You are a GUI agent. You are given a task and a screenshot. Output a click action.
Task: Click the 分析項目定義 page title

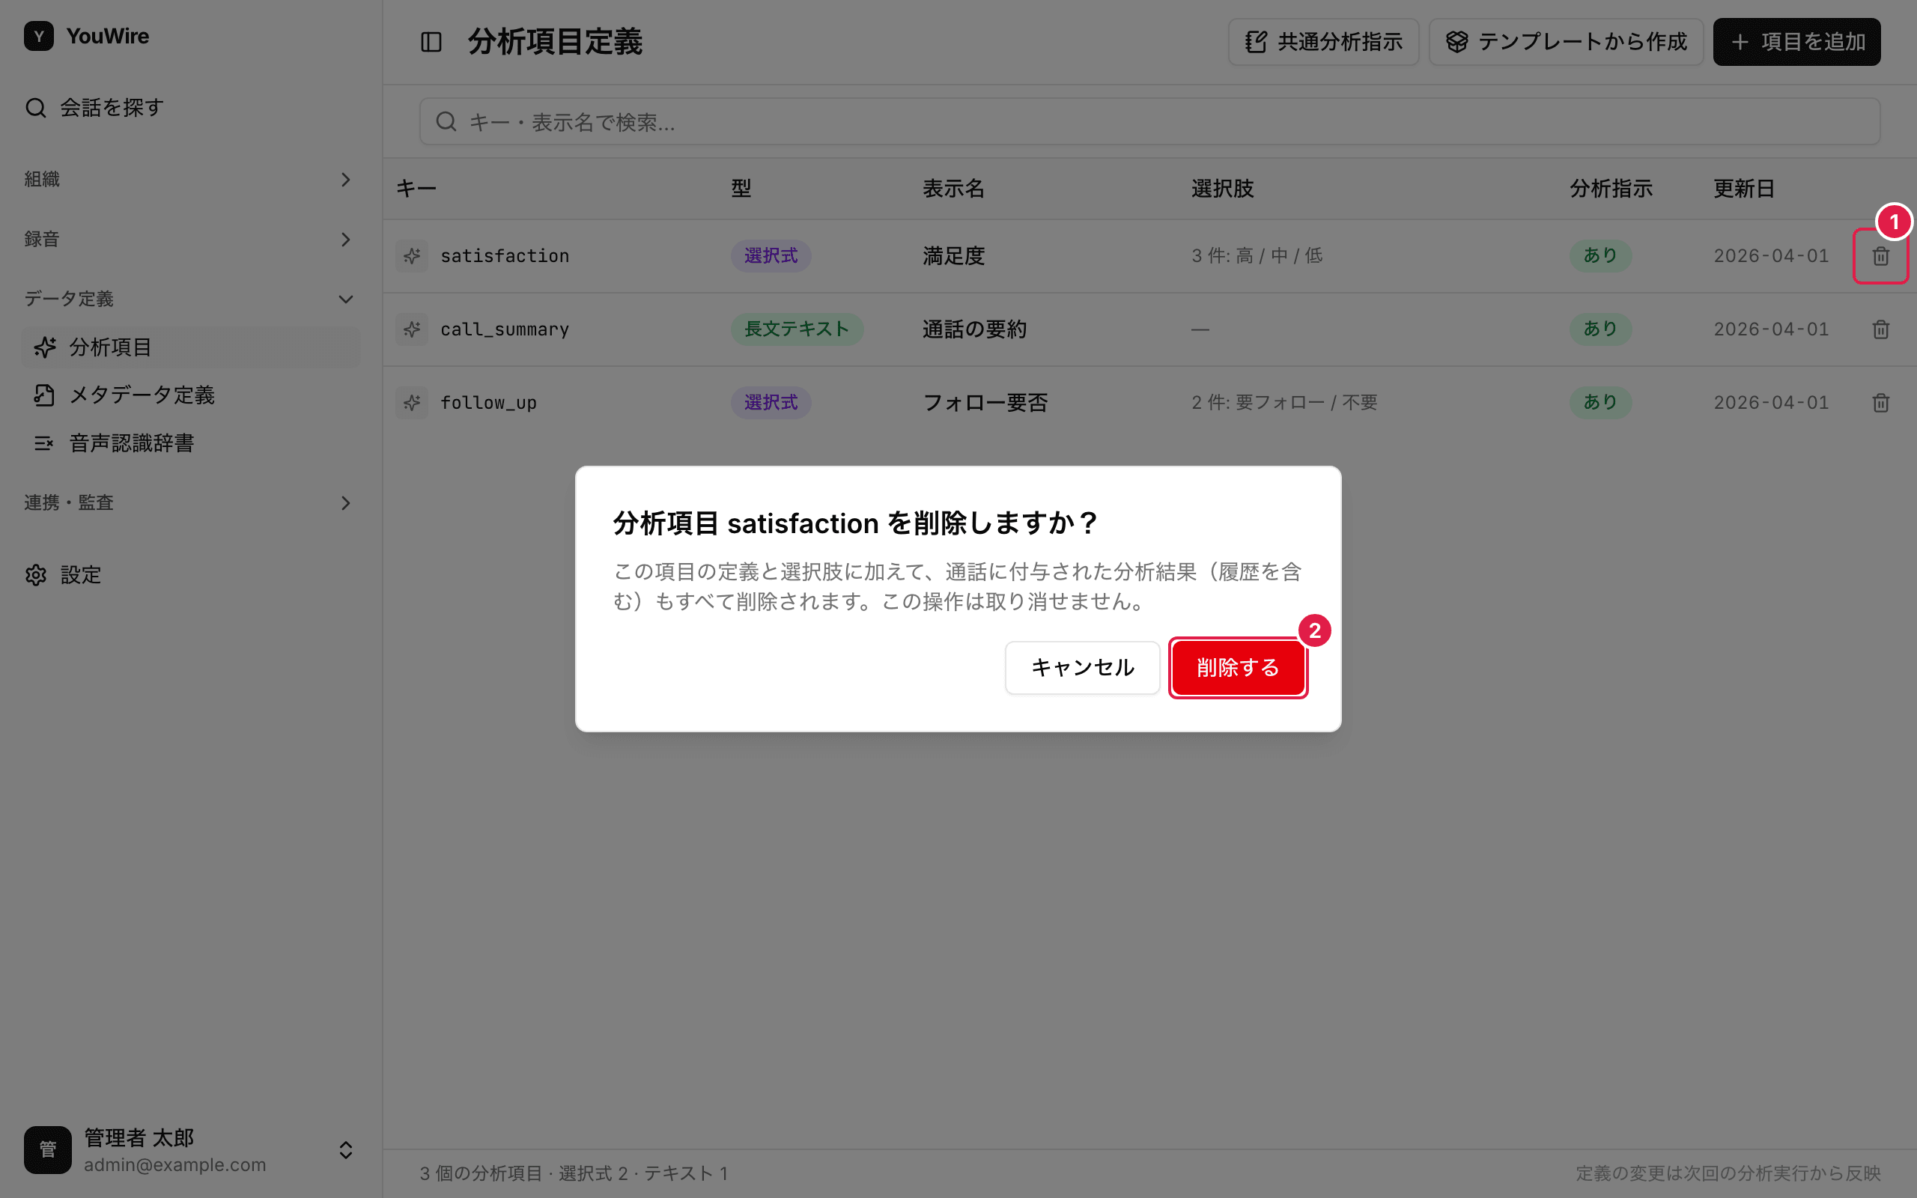tap(554, 42)
